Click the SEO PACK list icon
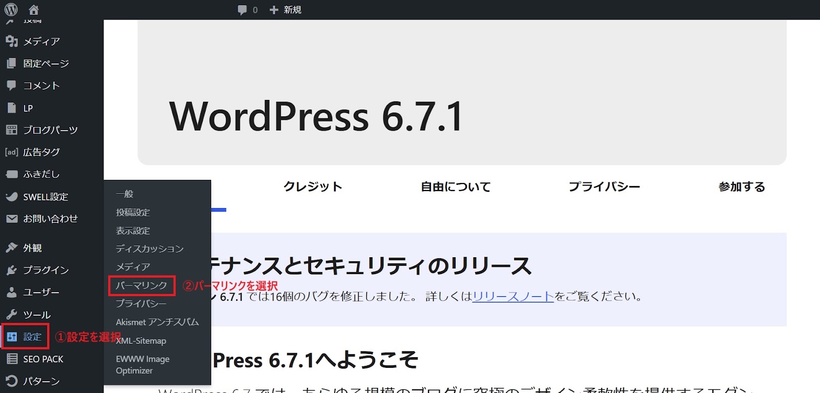Image resolution: width=820 pixels, height=393 pixels. click(11, 359)
